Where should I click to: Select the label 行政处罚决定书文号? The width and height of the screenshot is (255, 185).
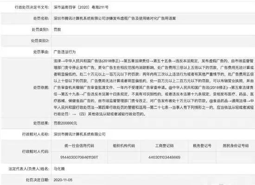coord(32,7)
